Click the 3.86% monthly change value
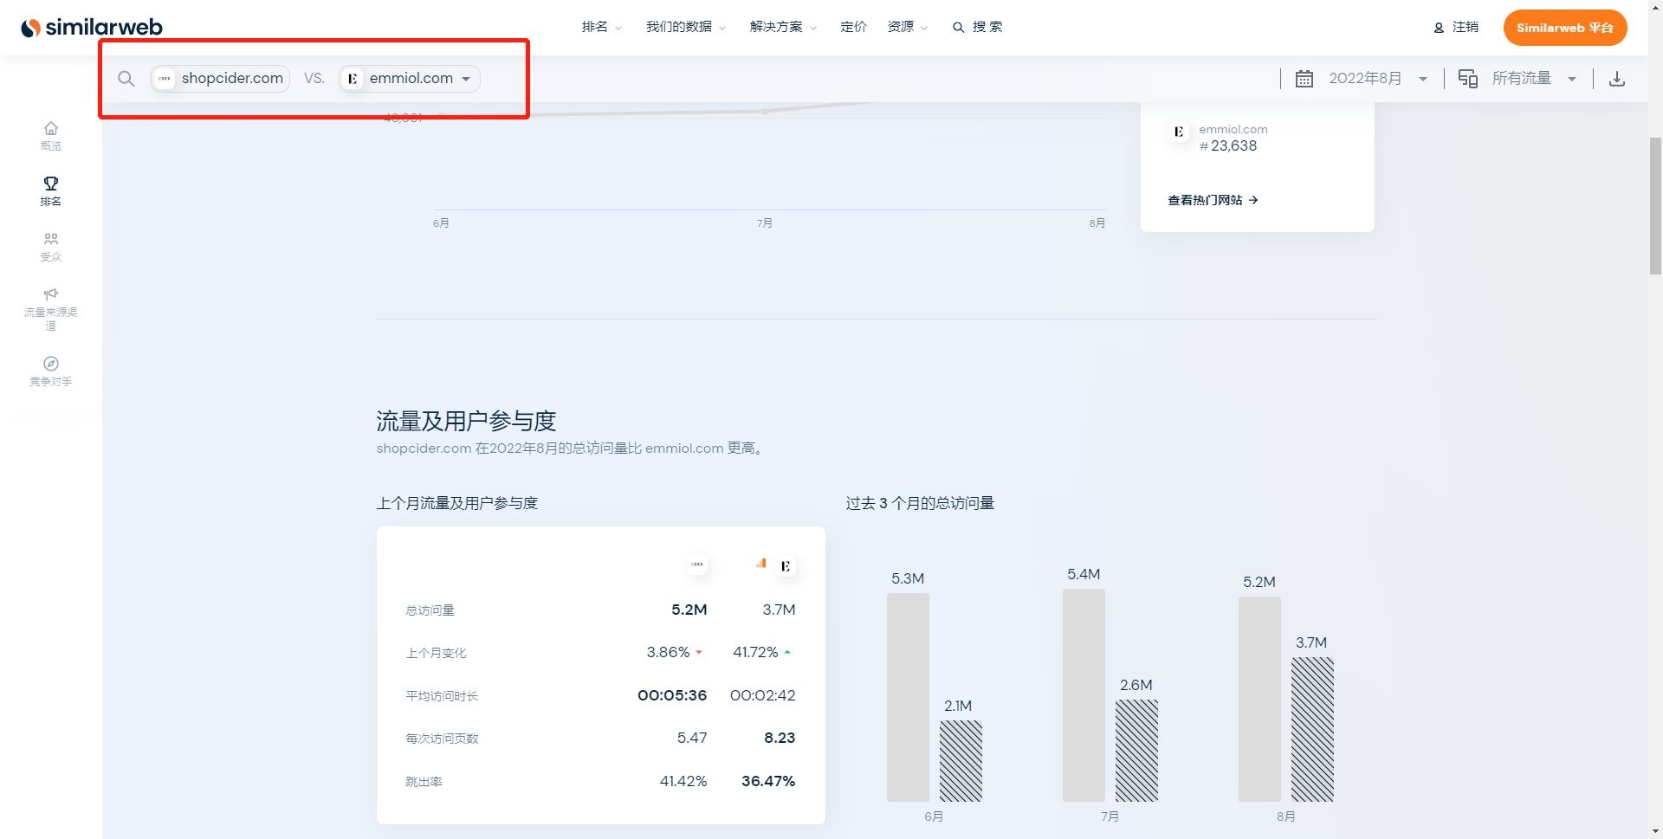The width and height of the screenshot is (1663, 839). pos(668,652)
